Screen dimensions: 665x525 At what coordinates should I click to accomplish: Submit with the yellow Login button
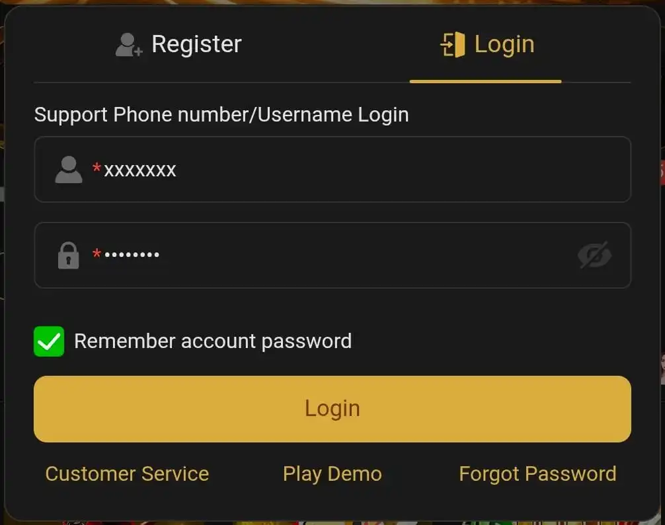pos(332,409)
